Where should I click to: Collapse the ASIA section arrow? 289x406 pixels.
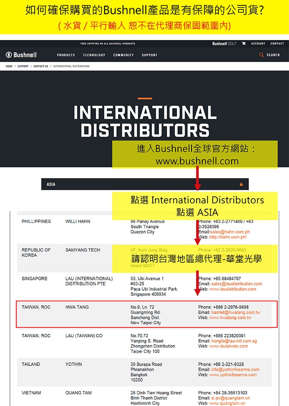coord(241,184)
